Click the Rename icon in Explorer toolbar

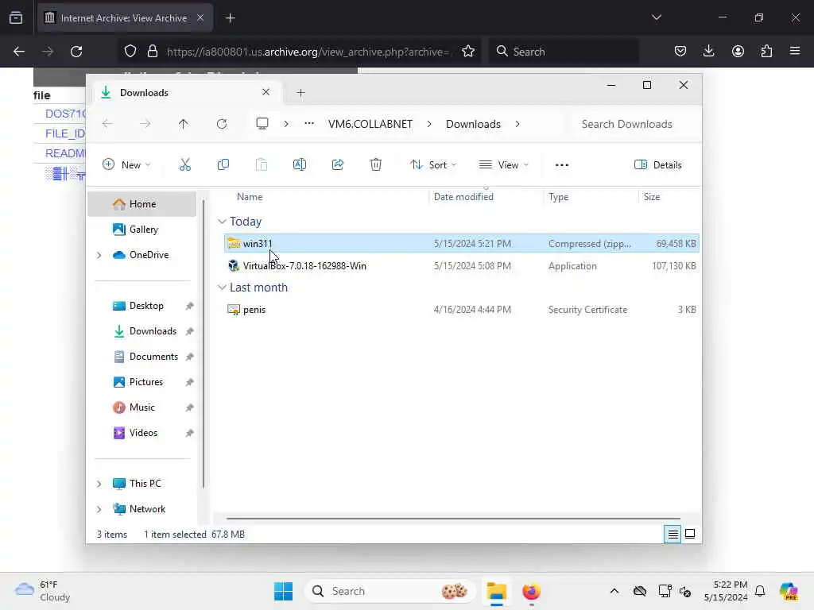click(300, 165)
